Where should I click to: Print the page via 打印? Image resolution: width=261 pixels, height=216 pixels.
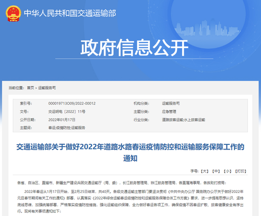click(241, 172)
